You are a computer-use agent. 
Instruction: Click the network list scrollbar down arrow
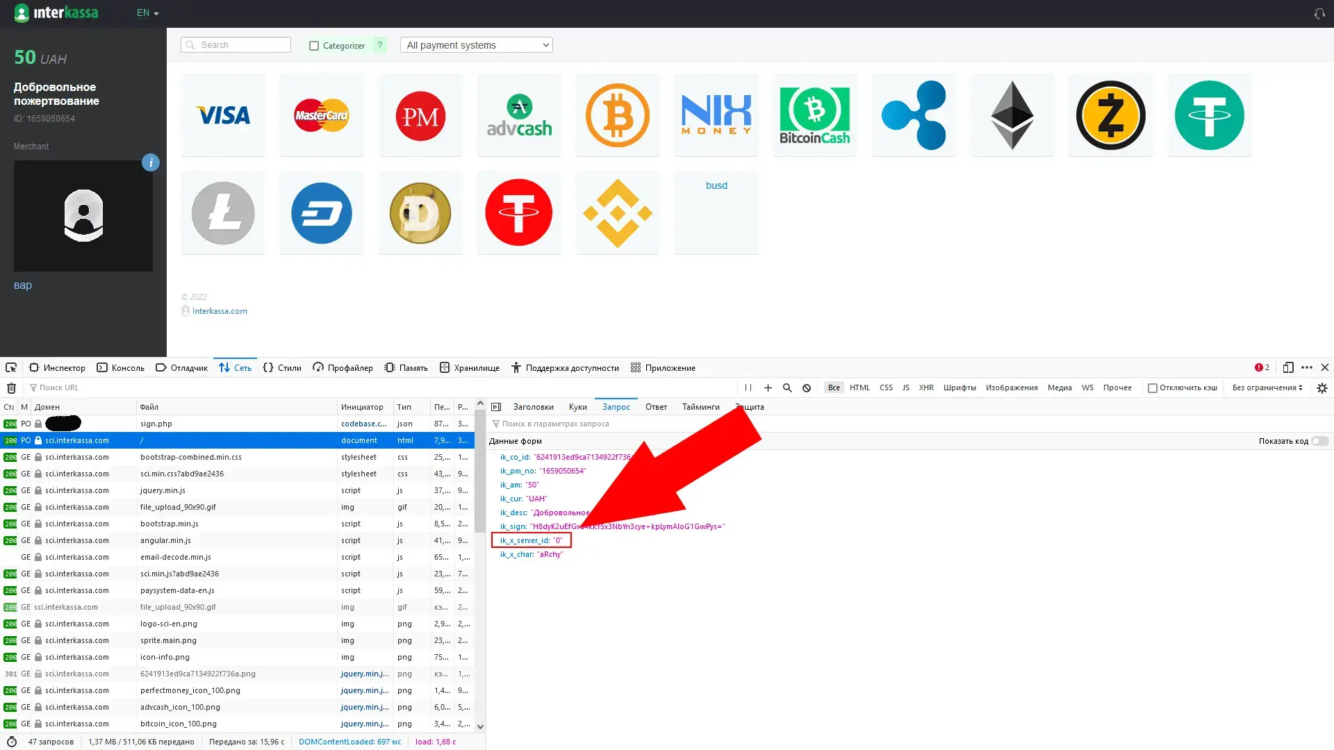(x=480, y=726)
